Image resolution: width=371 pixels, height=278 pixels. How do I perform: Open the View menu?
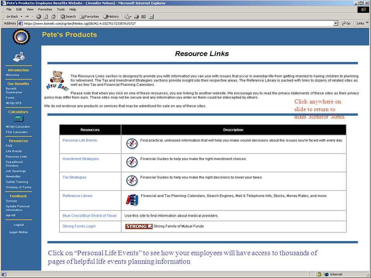[x=30, y=9]
